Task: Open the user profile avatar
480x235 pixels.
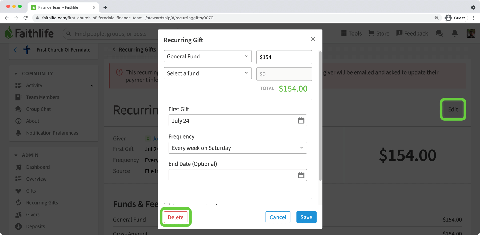Action: coord(471,33)
